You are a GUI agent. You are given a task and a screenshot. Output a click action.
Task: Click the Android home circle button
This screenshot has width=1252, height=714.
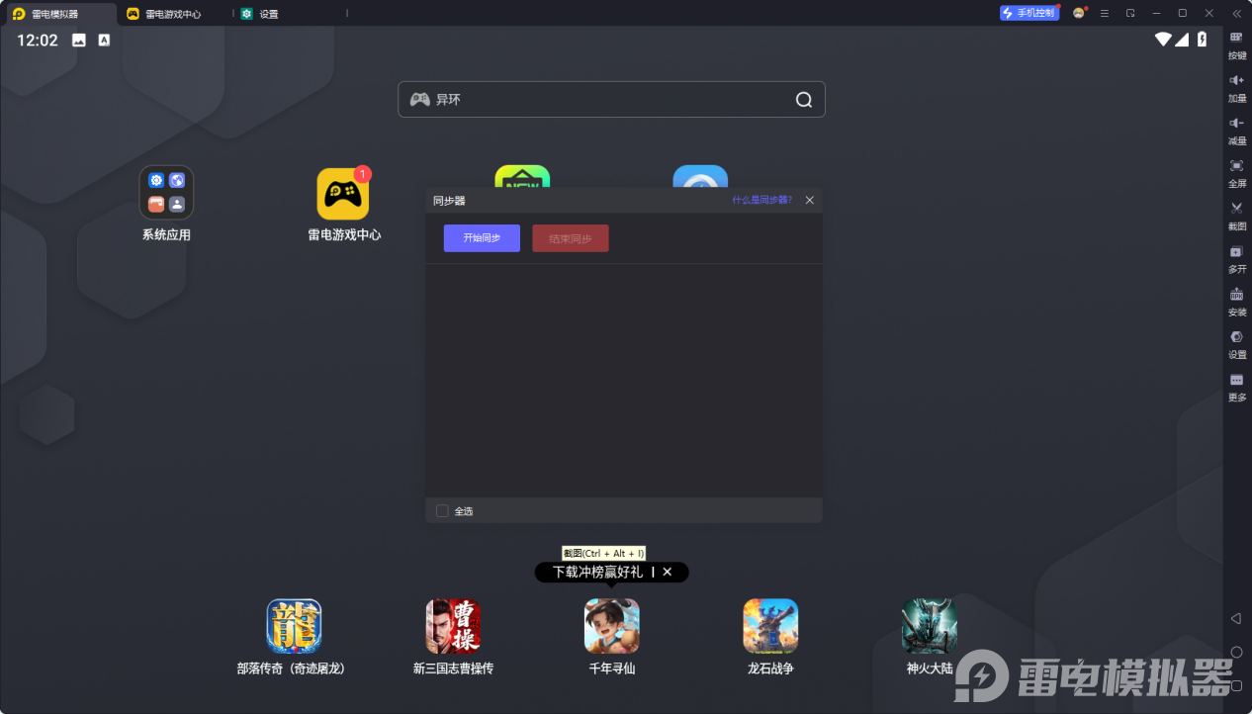click(x=1236, y=652)
